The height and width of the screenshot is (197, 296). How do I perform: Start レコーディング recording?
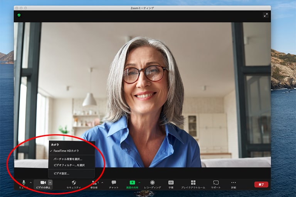click(152, 184)
